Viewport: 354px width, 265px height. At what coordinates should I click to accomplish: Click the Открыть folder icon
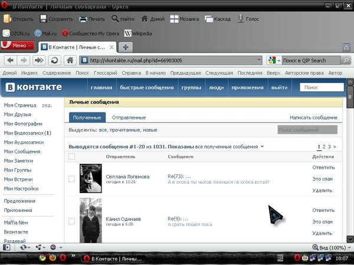pyautogui.click(x=7, y=19)
